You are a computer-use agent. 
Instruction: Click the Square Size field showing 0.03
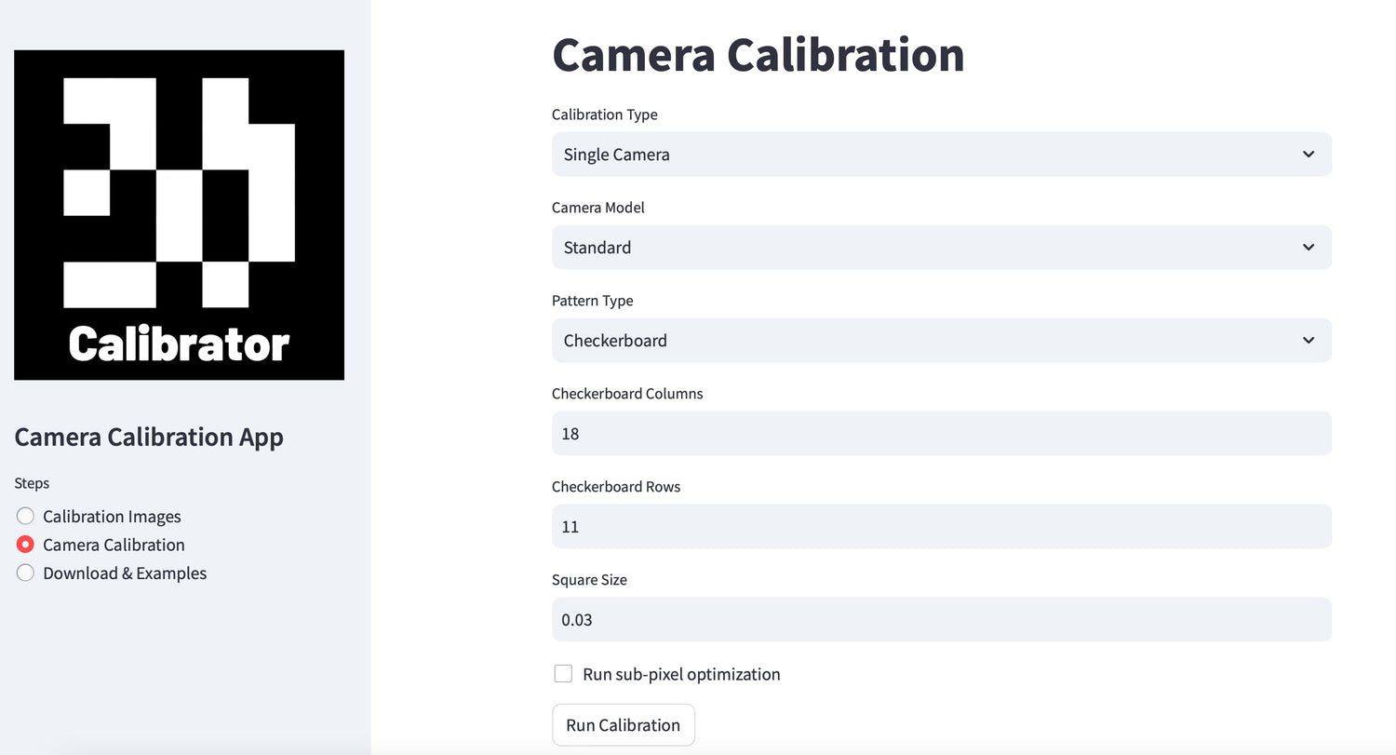(941, 620)
